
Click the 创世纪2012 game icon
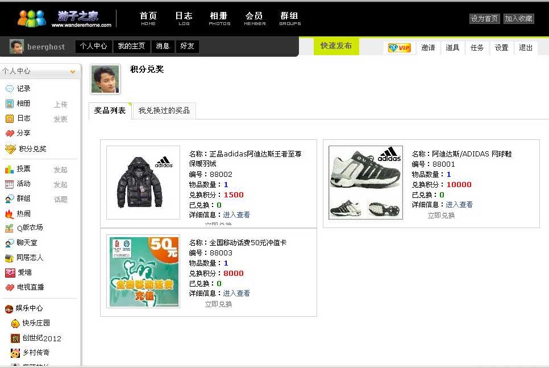click(x=15, y=338)
